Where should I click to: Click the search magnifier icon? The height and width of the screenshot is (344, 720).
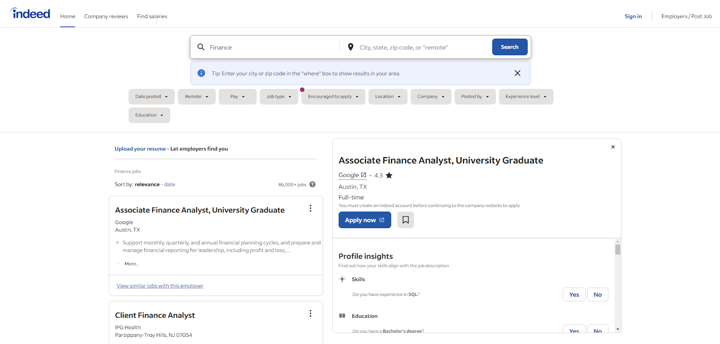[x=201, y=47]
